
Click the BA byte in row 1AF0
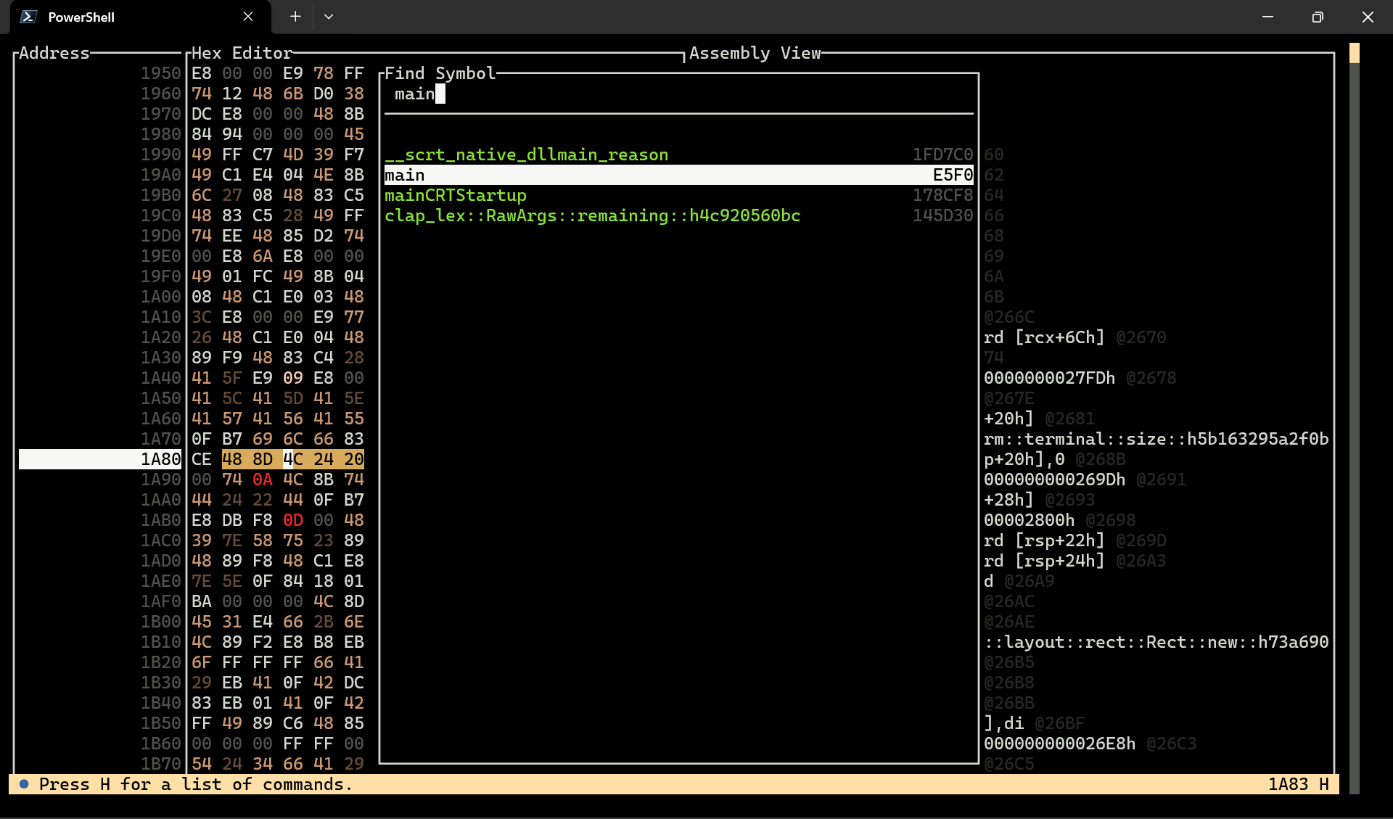[x=202, y=601]
